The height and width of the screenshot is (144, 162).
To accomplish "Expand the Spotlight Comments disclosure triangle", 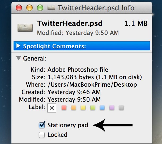I will [18, 46].
